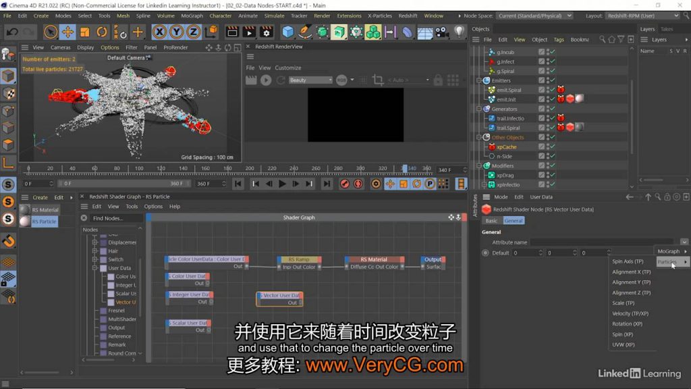Click the Find Nodes search field
Screen dimensions: 691x389
[117, 218]
